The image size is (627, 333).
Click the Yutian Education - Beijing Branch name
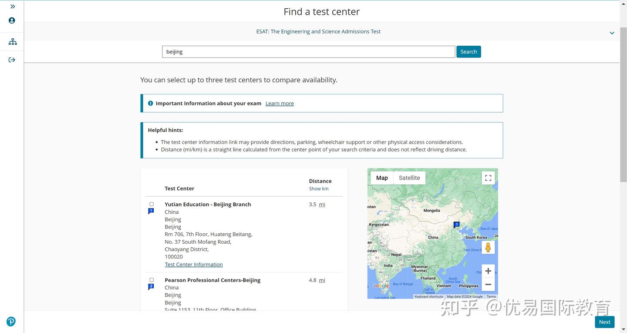208,204
